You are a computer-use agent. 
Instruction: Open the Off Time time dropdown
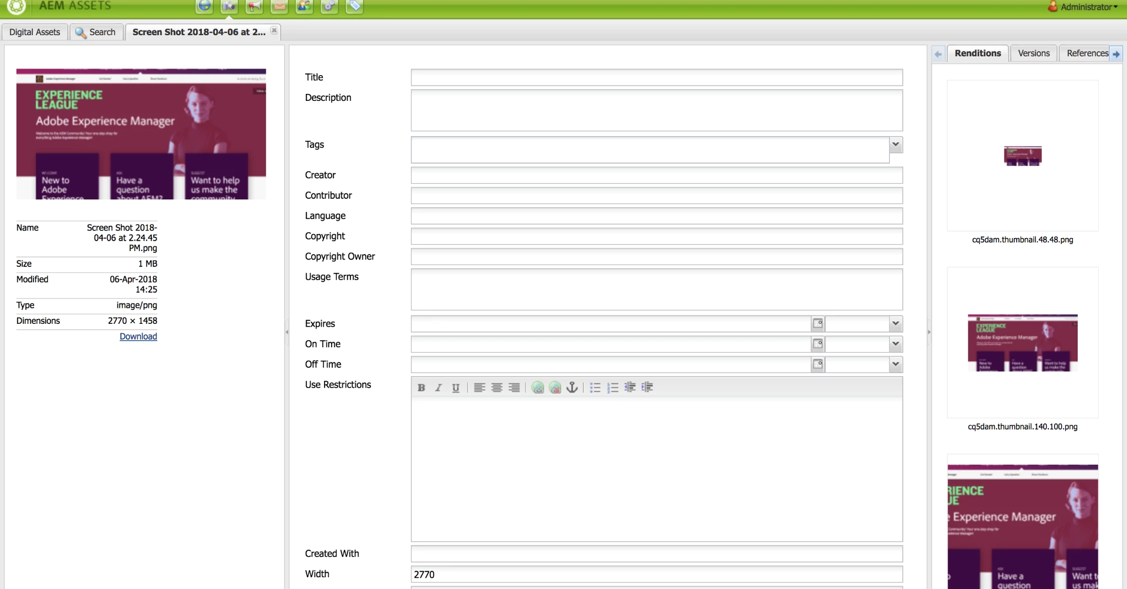[896, 365]
